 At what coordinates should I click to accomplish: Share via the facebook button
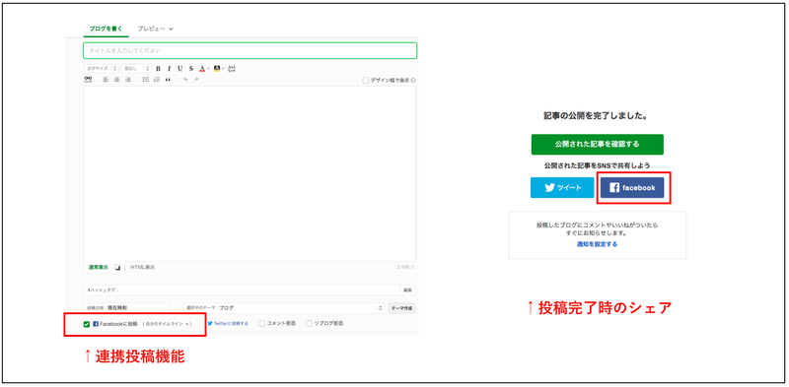(x=632, y=187)
